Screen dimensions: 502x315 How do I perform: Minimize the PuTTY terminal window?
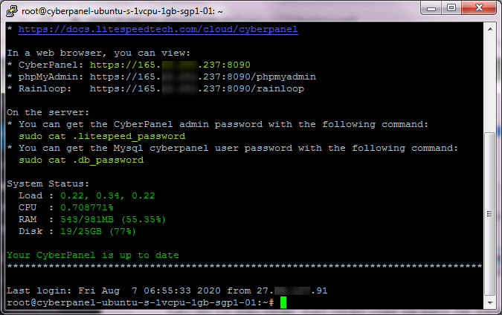coord(431,10)
